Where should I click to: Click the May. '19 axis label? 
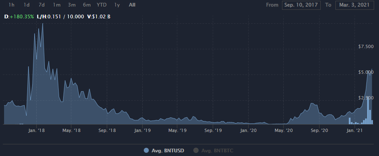point(177,130)
